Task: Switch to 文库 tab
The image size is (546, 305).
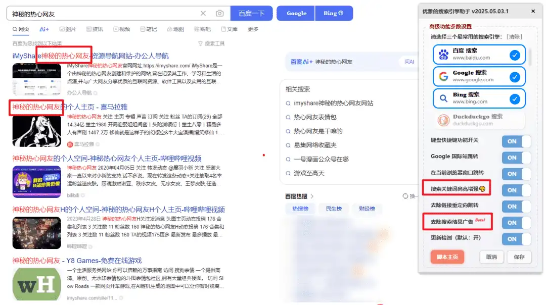Action: [229, 29]
